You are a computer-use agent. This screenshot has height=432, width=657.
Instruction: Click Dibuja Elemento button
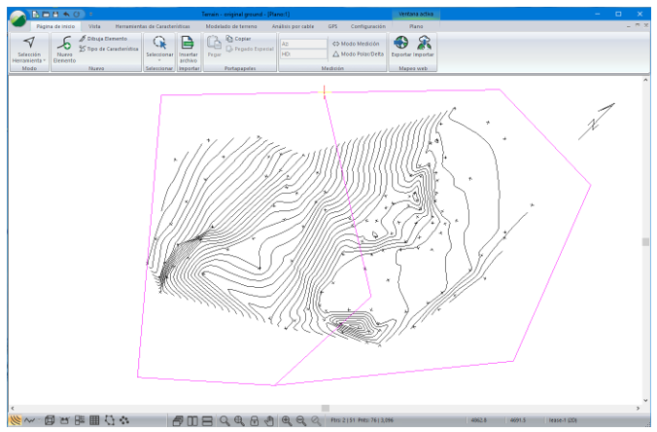tap(103, 38)
